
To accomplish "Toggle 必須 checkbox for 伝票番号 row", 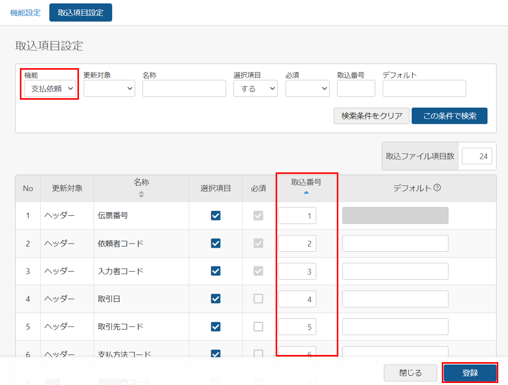I will (x=258, y=216).
